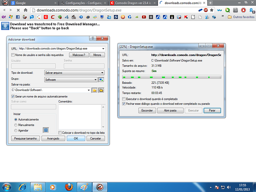Open the red Comodo C square bookmark
Screen dimensions: 256x192
(46, 17)
